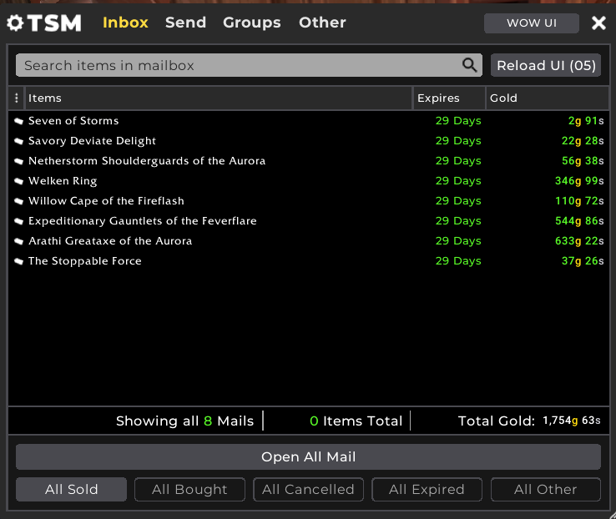The height and width of the screenshot is (519, 616).
Task: Click the 37g 26s gold value
Action: (583, 261)
